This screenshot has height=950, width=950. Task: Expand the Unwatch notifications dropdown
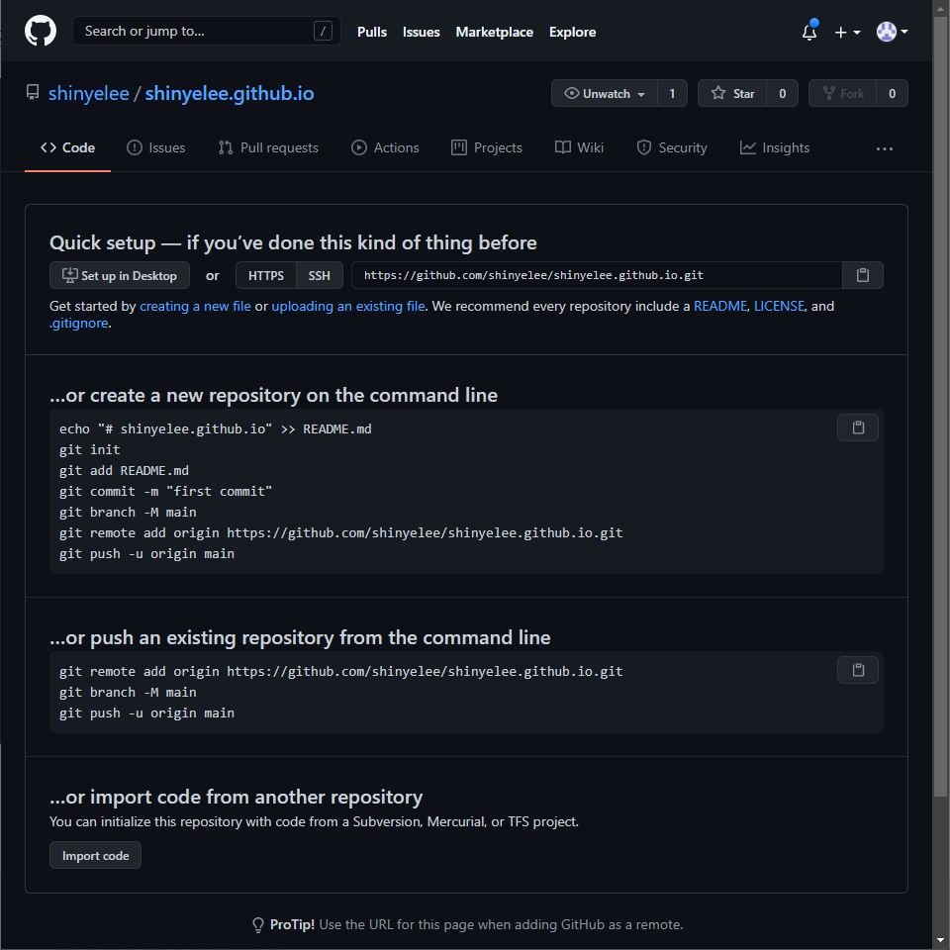pyautogui.click(x=604, y=93)
